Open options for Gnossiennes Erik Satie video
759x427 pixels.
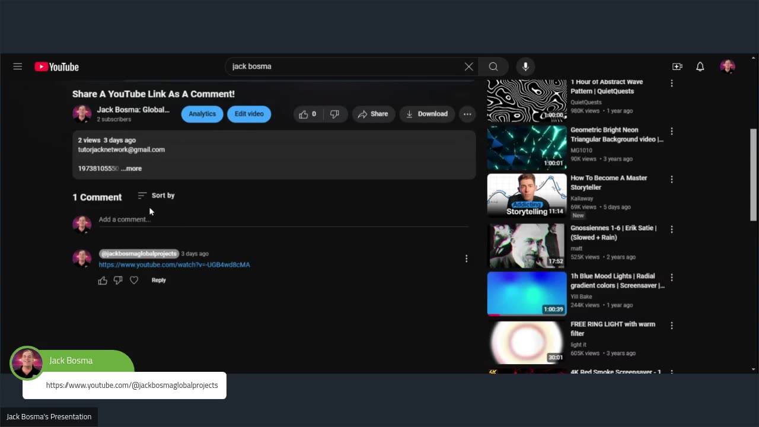[672, 229]
